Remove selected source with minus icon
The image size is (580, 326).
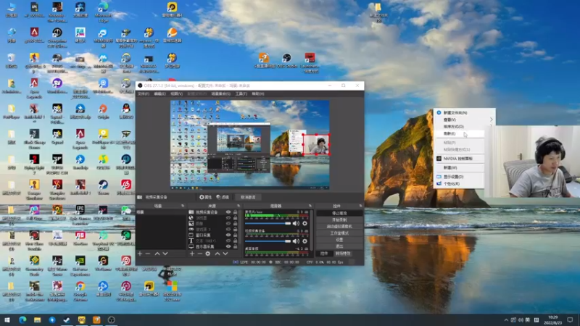pyautogui.click(x=200, y=254)
